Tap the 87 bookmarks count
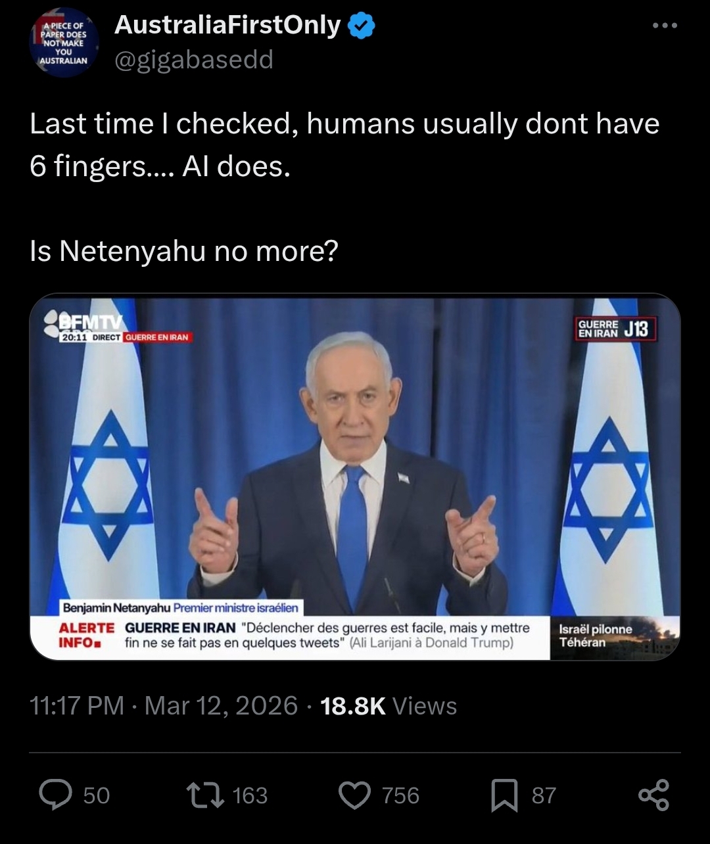 coord(544,795)
